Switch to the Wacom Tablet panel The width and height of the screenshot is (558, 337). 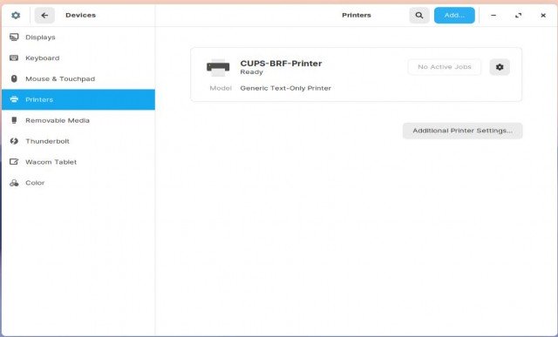(78, 162)
